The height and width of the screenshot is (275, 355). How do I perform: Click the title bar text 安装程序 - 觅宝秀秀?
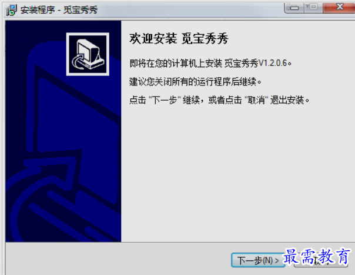click(x=59, y=10)
